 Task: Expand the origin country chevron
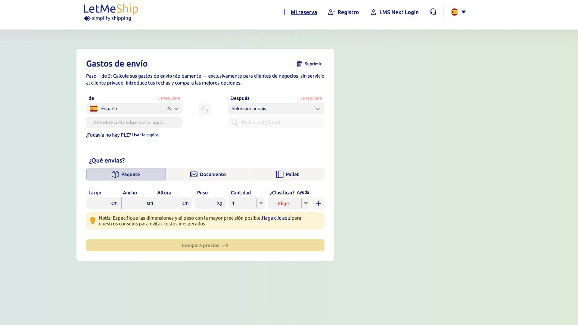[x=176, y=109]
